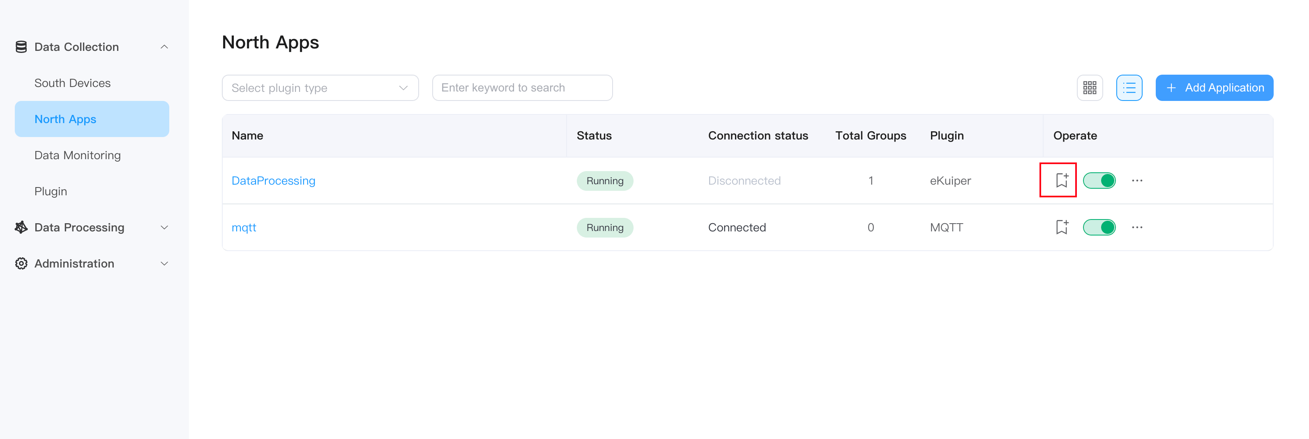The height and width of the screenshot is (439, 1309).
Task: Collapse the Data Collection menu section
Action: pos(164,47)
